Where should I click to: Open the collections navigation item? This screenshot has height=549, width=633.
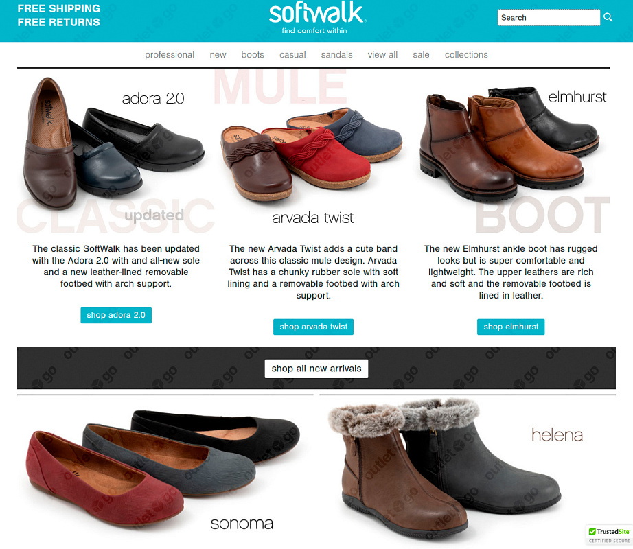click(466, 55)
